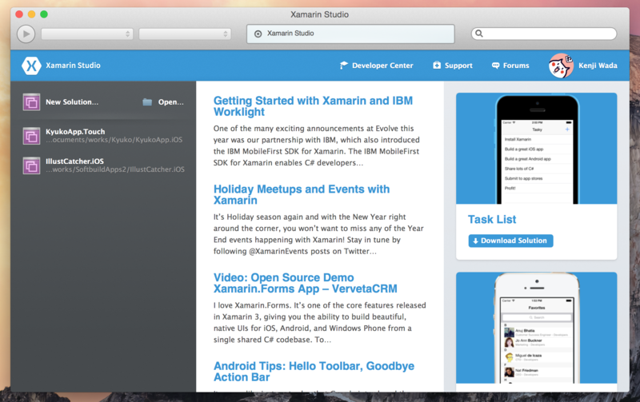Click the Support medical kit icon
Viewport: 640px width, 402px height.
click(x=437, y=66)
